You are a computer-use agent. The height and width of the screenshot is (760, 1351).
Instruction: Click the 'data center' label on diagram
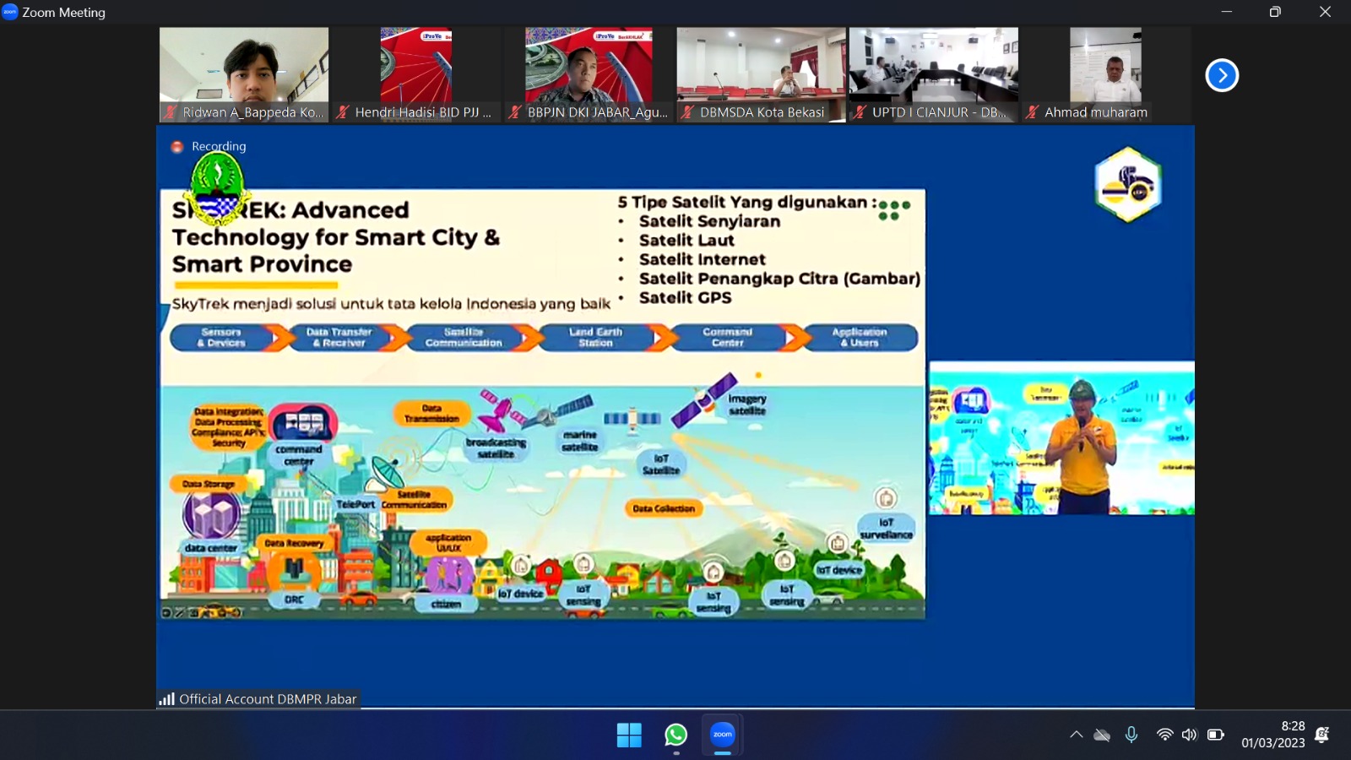(x=211, y=548)
